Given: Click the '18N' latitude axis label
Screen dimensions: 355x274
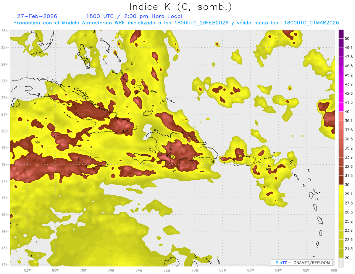Looking at the screenshot, I should pyautogui.click(x=4, y=164).
